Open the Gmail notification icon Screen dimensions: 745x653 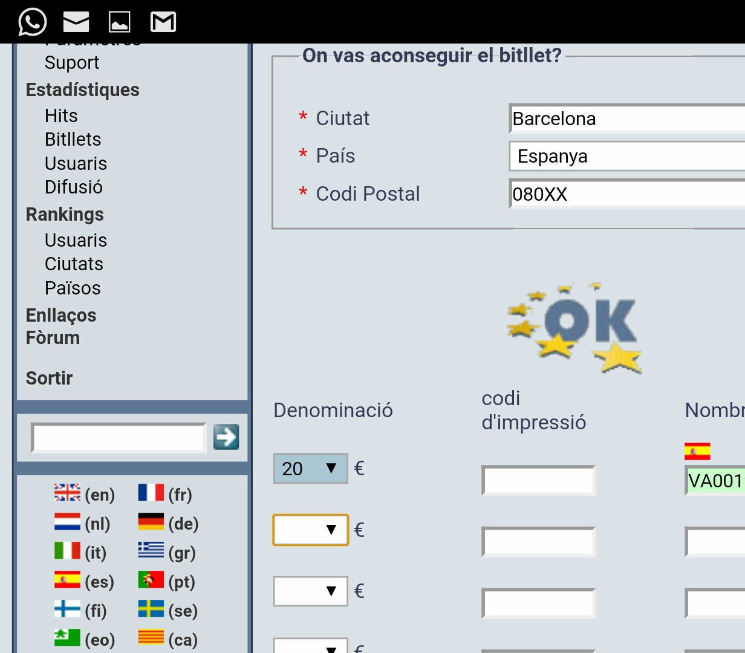(163, 22)
